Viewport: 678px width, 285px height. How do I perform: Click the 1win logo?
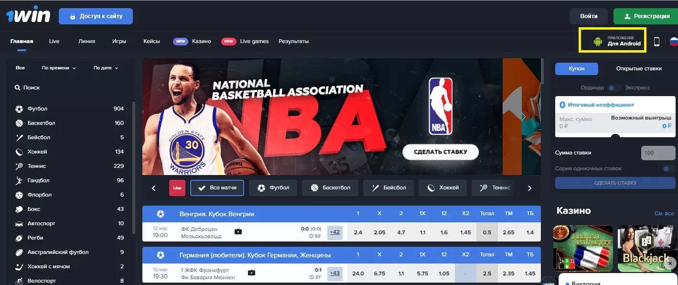[x=28, y=16]
